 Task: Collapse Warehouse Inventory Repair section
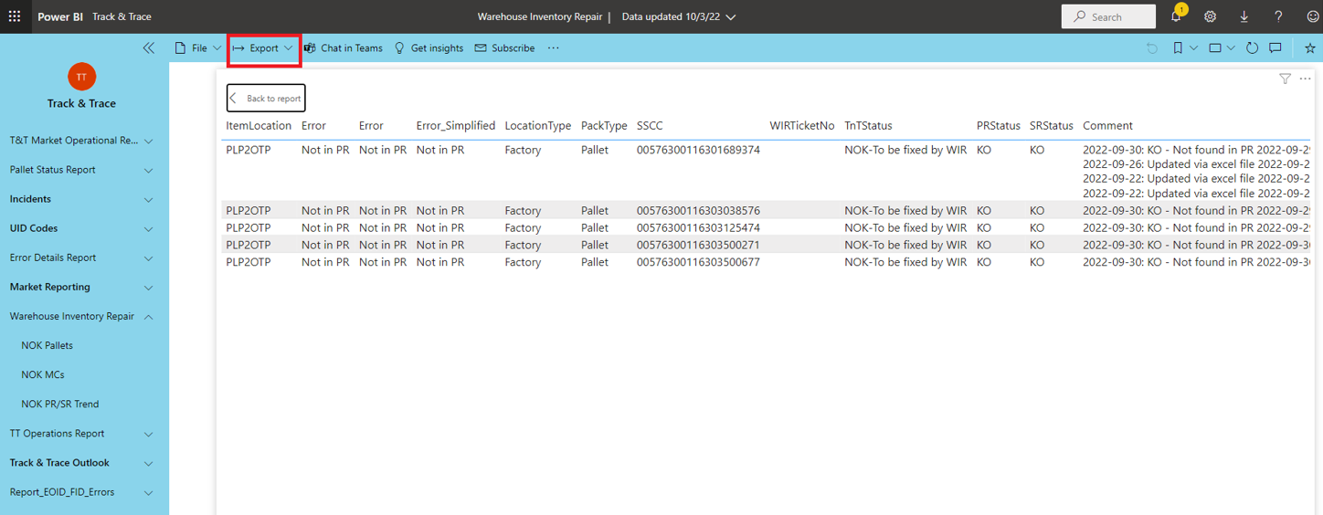(x=149, y=317)
